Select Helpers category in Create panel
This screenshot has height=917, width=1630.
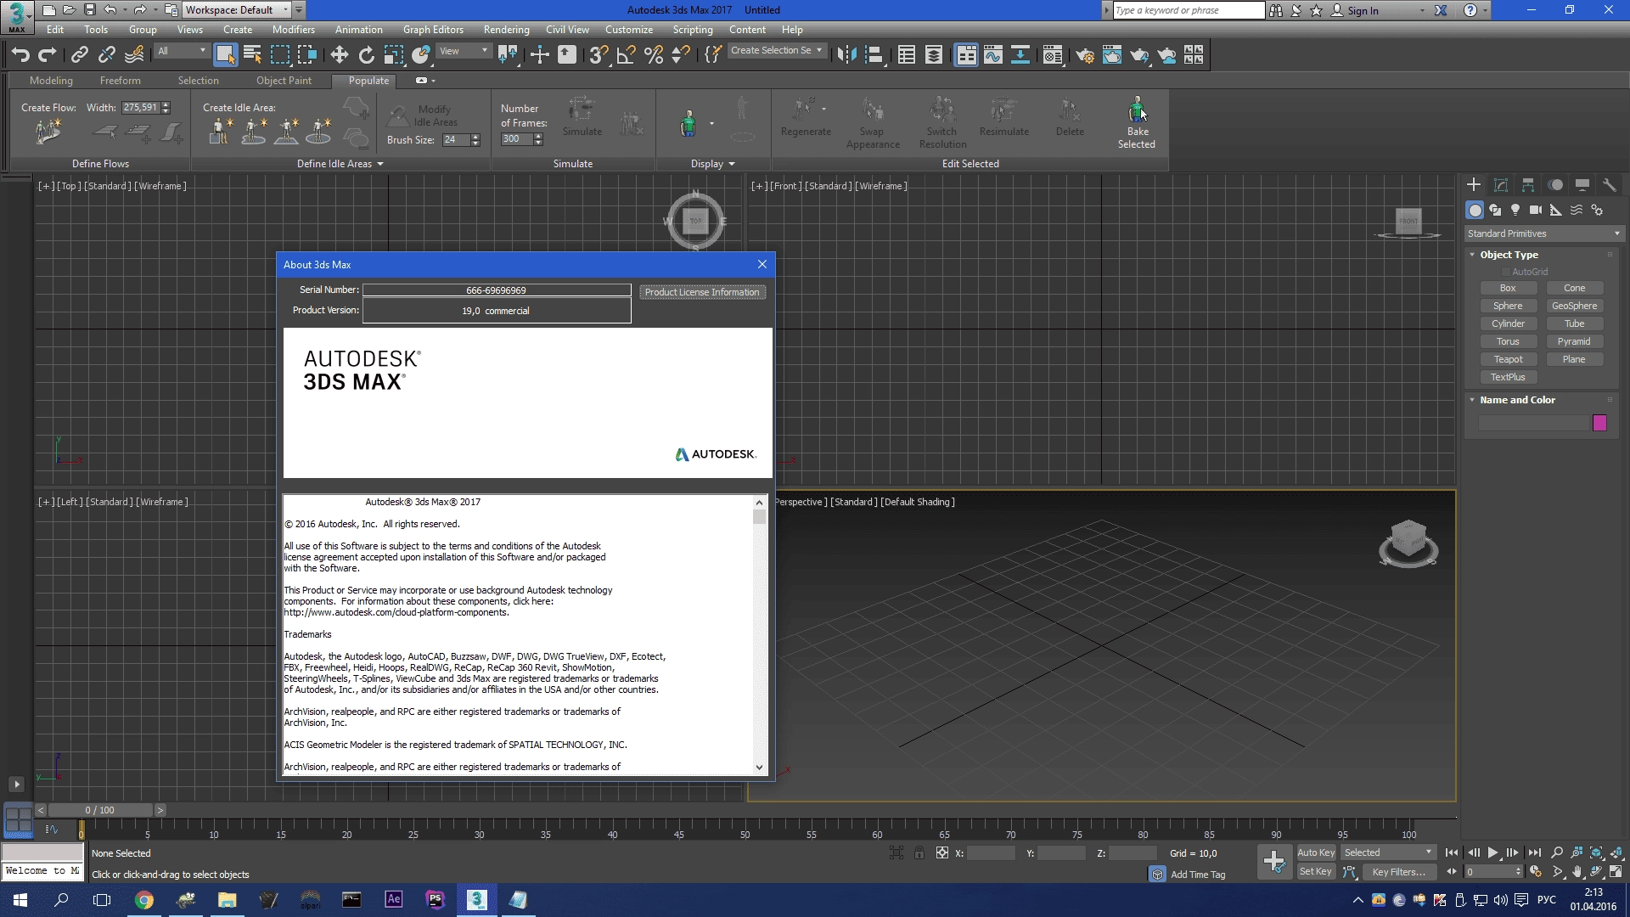pos(1556,210)
